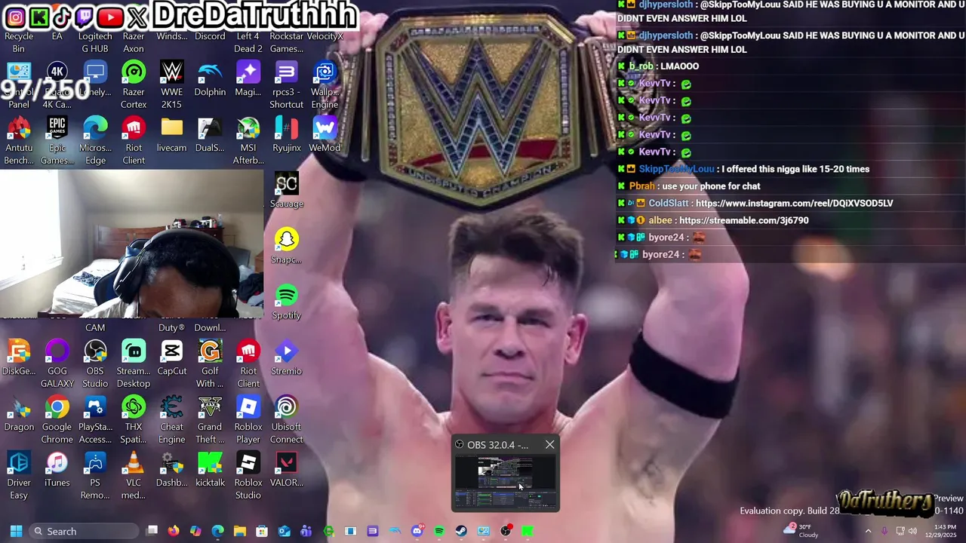Image resolution: width=966 pixels, height=543 pixels.
Task: Open the livecam folder on desktop
Action: [x=172, y=134]
